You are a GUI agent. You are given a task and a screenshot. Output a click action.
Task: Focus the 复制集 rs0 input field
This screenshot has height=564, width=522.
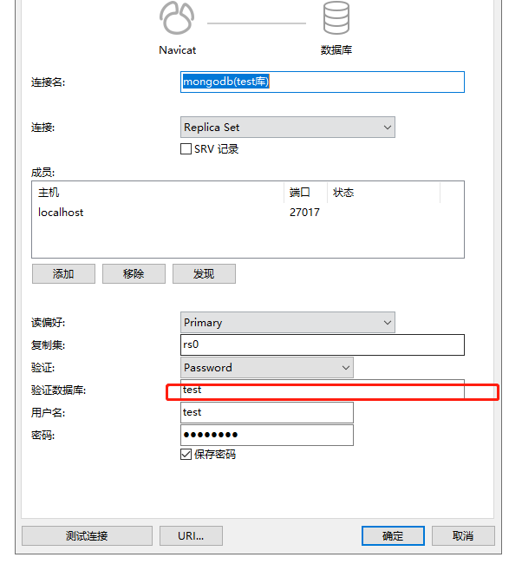click(323, 345)
